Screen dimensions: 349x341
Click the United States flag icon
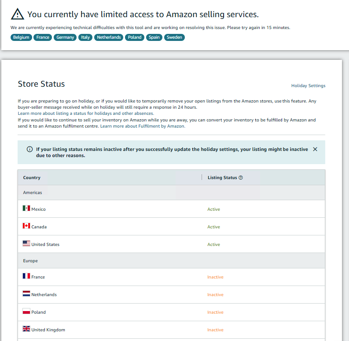tap(26, 243)
